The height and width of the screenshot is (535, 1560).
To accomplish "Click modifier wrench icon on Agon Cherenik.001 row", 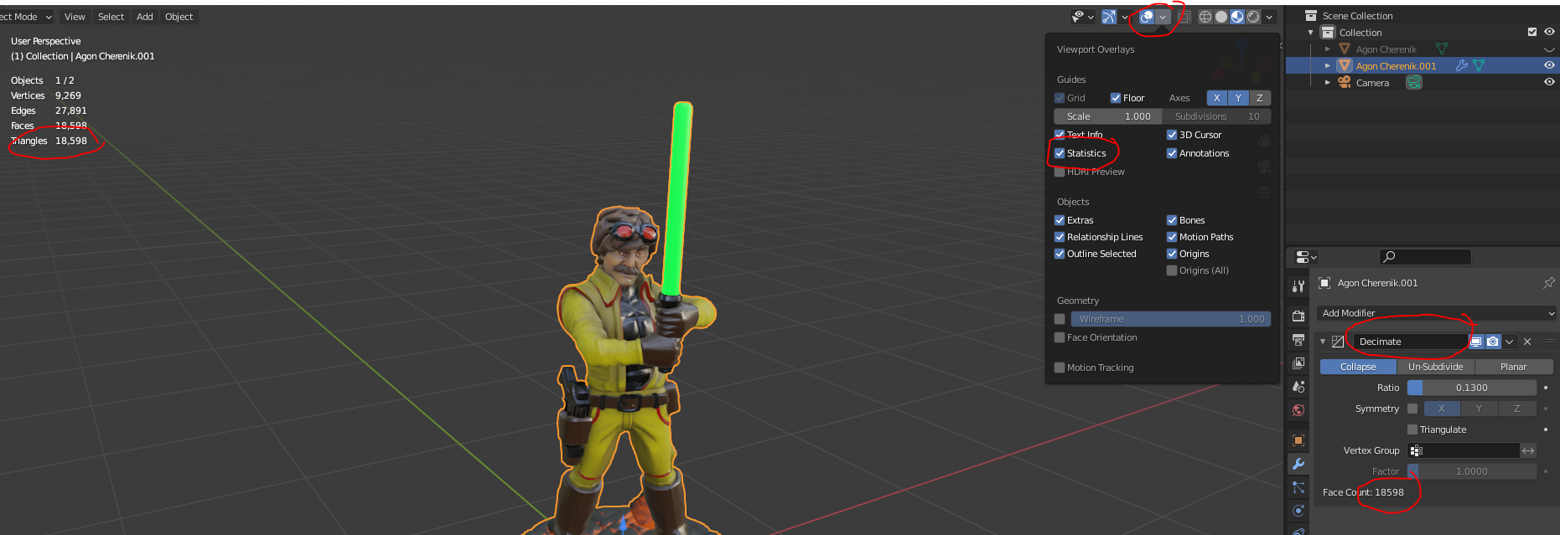I will pyautogui.click(x=1462, y=65).
